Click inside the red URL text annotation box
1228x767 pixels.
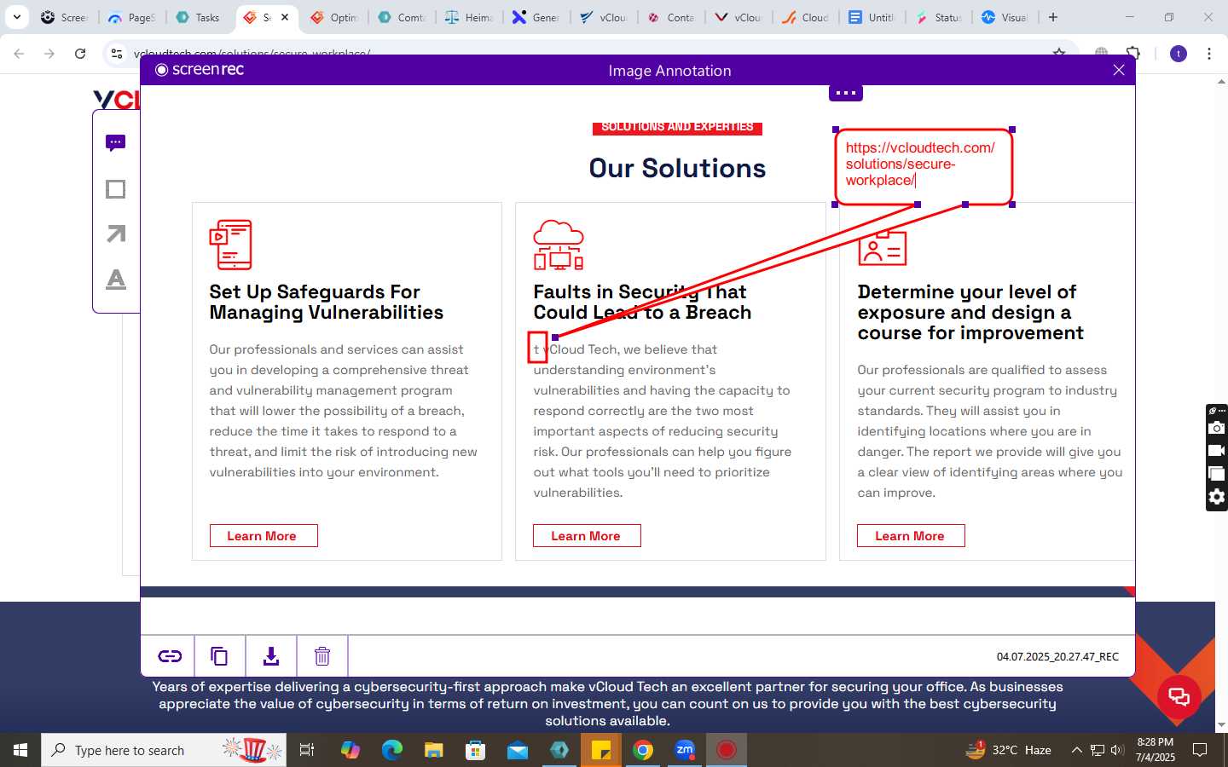click(x=923, y=166)
